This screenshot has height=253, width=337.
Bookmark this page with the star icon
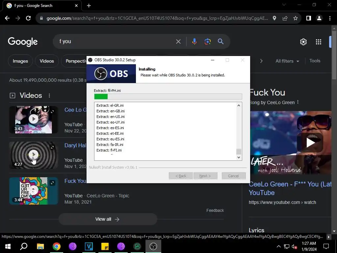pos(296,18)
